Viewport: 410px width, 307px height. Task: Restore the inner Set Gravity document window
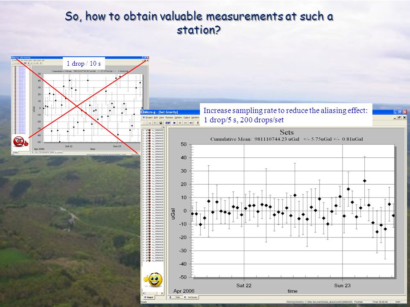[x=400, y=118]
